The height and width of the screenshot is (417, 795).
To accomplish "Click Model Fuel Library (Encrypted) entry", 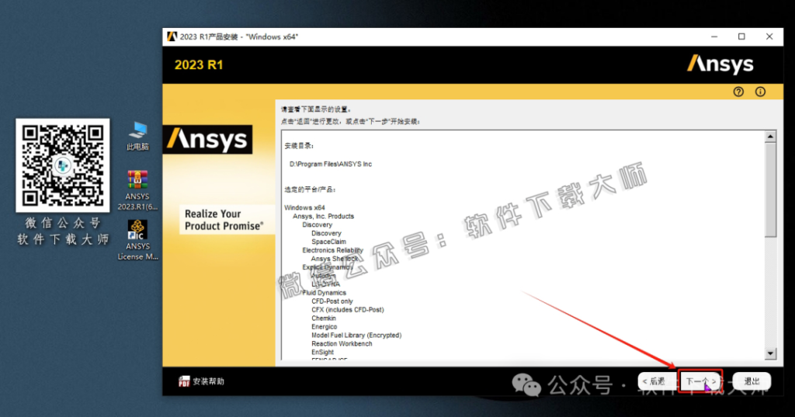I will coord(356,335).
